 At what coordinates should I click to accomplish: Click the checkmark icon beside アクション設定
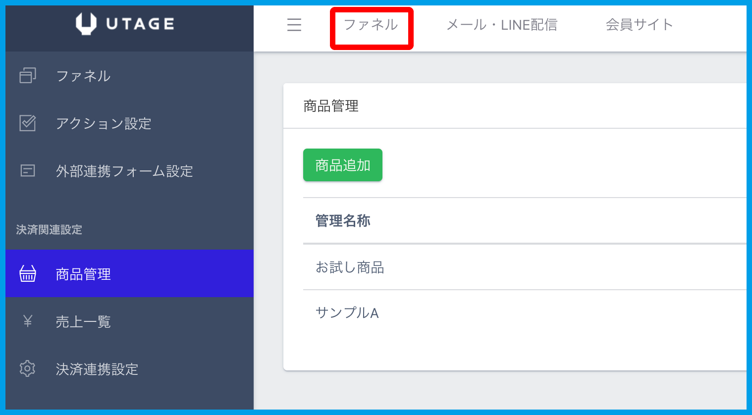[x=28, y=123]
